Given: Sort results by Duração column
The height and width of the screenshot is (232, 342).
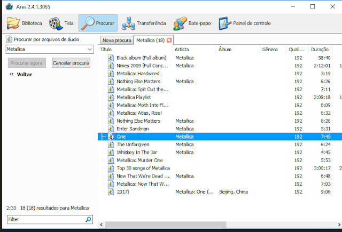Looking at the screenshot, I should [320, 50].
